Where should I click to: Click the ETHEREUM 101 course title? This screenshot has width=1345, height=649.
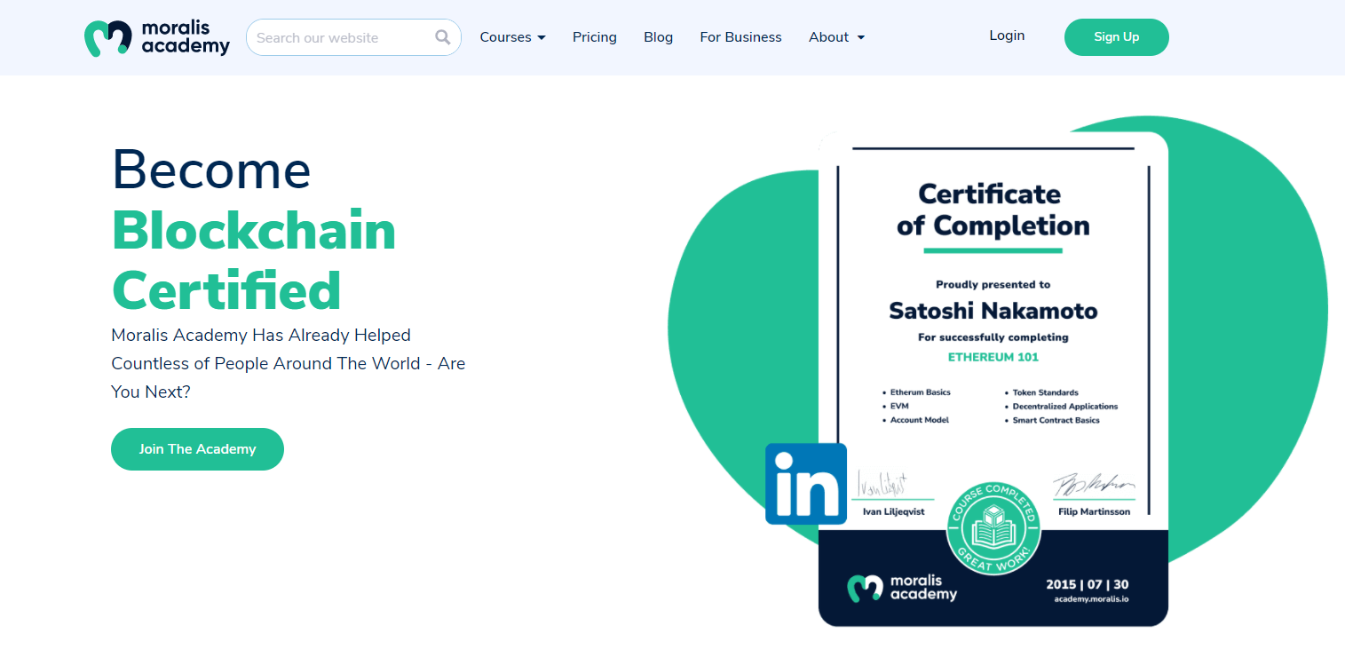[993, 357]
